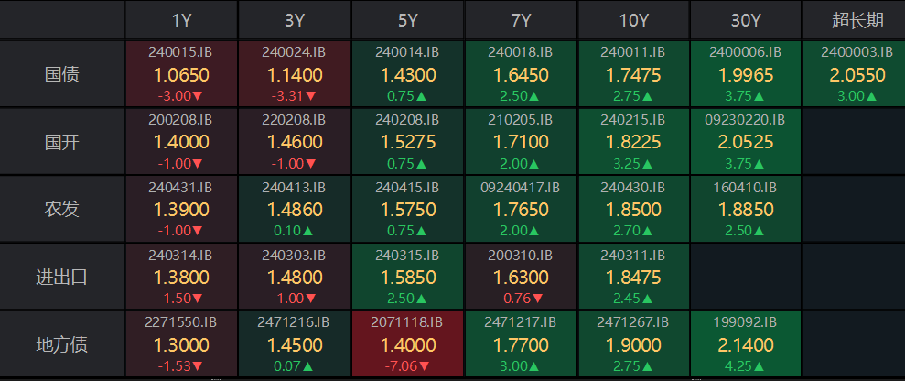This screenshot has width=905, height=381.
Task: Click the 0.10 up change under 240413.IB
Action: coord(294,230)
